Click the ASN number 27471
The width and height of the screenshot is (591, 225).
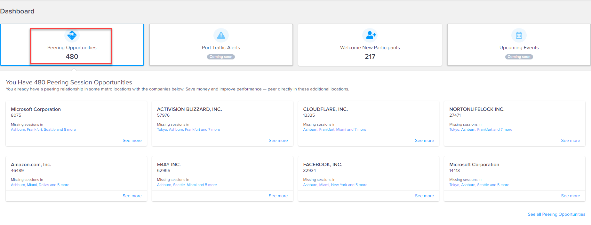(455, 115)
